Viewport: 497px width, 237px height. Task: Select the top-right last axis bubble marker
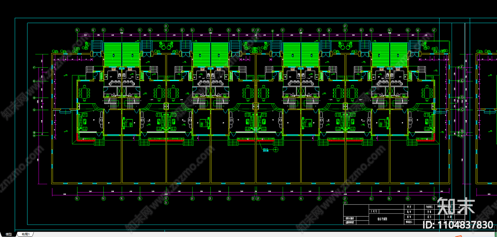[x=434, y=30]
